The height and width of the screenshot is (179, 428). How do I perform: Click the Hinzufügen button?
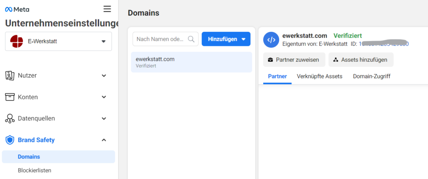point(226,39)
